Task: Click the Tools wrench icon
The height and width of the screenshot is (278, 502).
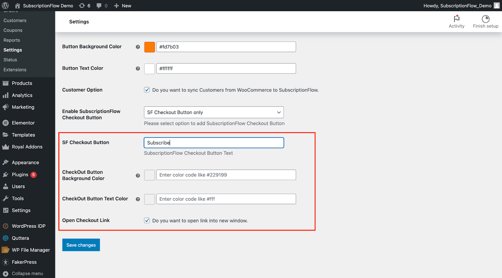Action: click(x=6, y=198)
